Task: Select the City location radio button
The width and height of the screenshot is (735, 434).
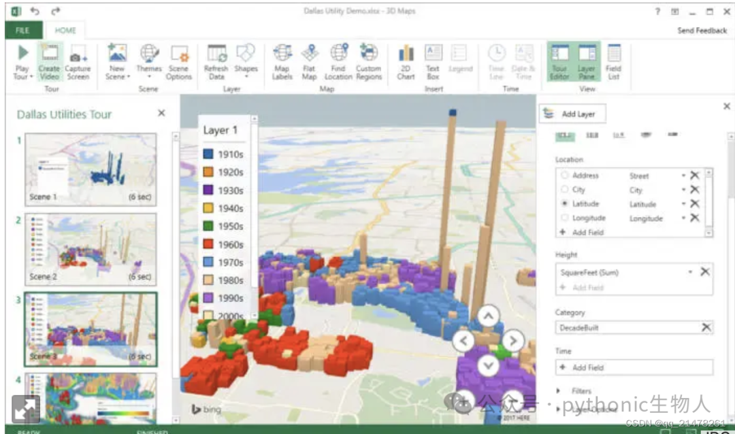Action: tap(564, 189)
